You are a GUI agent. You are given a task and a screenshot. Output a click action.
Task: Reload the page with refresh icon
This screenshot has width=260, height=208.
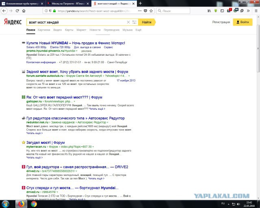[x=17, y=11]
